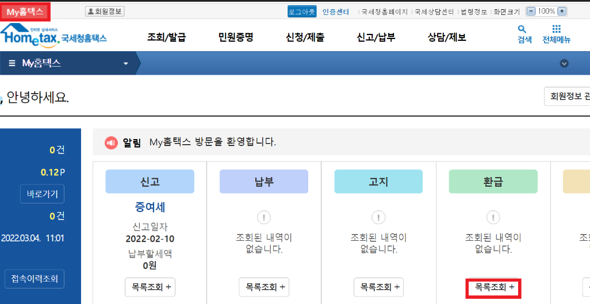
Task: Click 목록조회 + in the 납부 card
Action: tap(264, 287)
